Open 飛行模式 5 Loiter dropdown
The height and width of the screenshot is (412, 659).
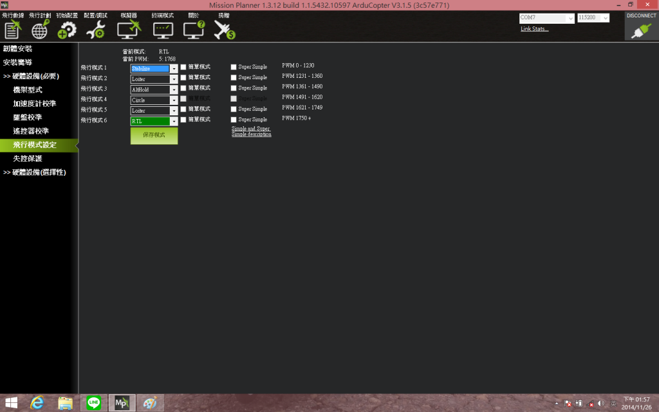click(x=174, y=111)
